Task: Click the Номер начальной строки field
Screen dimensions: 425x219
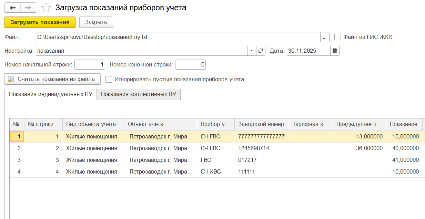Action: coord(89,64)
